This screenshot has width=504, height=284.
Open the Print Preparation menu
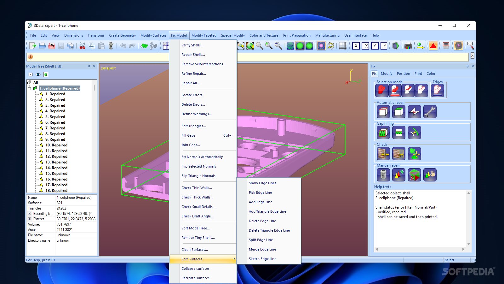[x=297, y=35]
